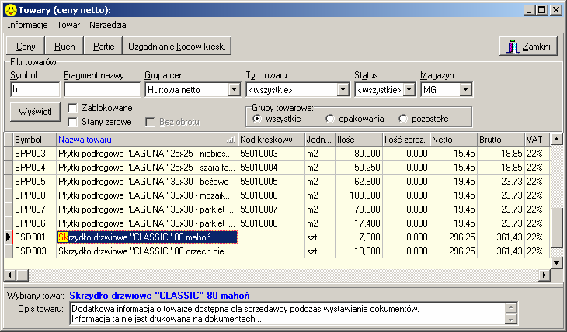Click the Nazwa towaru column header

coord(147,140)
